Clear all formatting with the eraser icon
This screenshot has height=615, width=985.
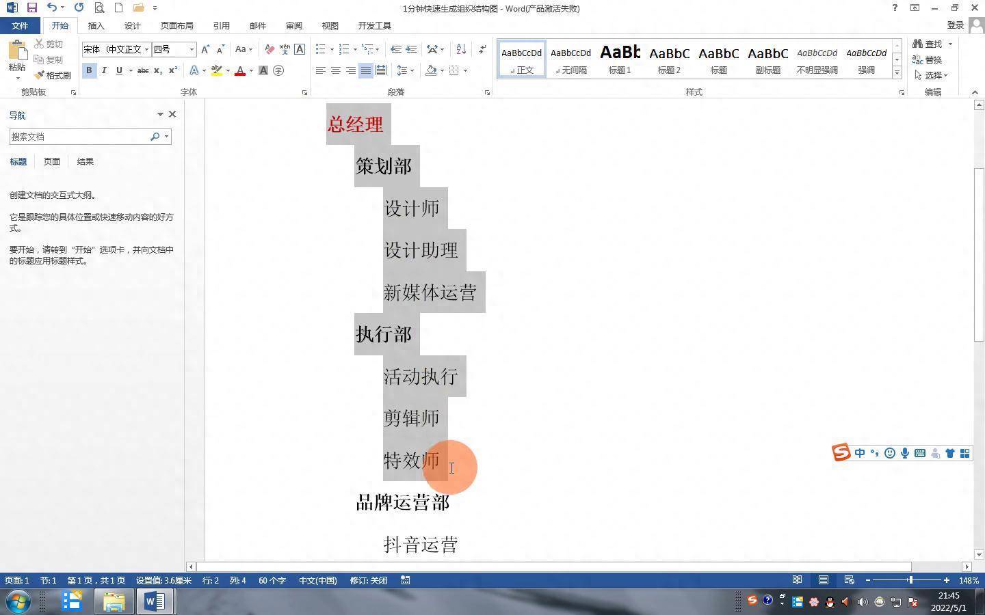(270, 49)
